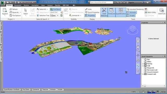Toggle the Selection Tree window

tap(43, 16)
